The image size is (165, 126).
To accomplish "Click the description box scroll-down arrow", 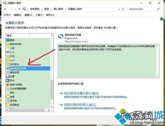I will (x=157, y=76).
